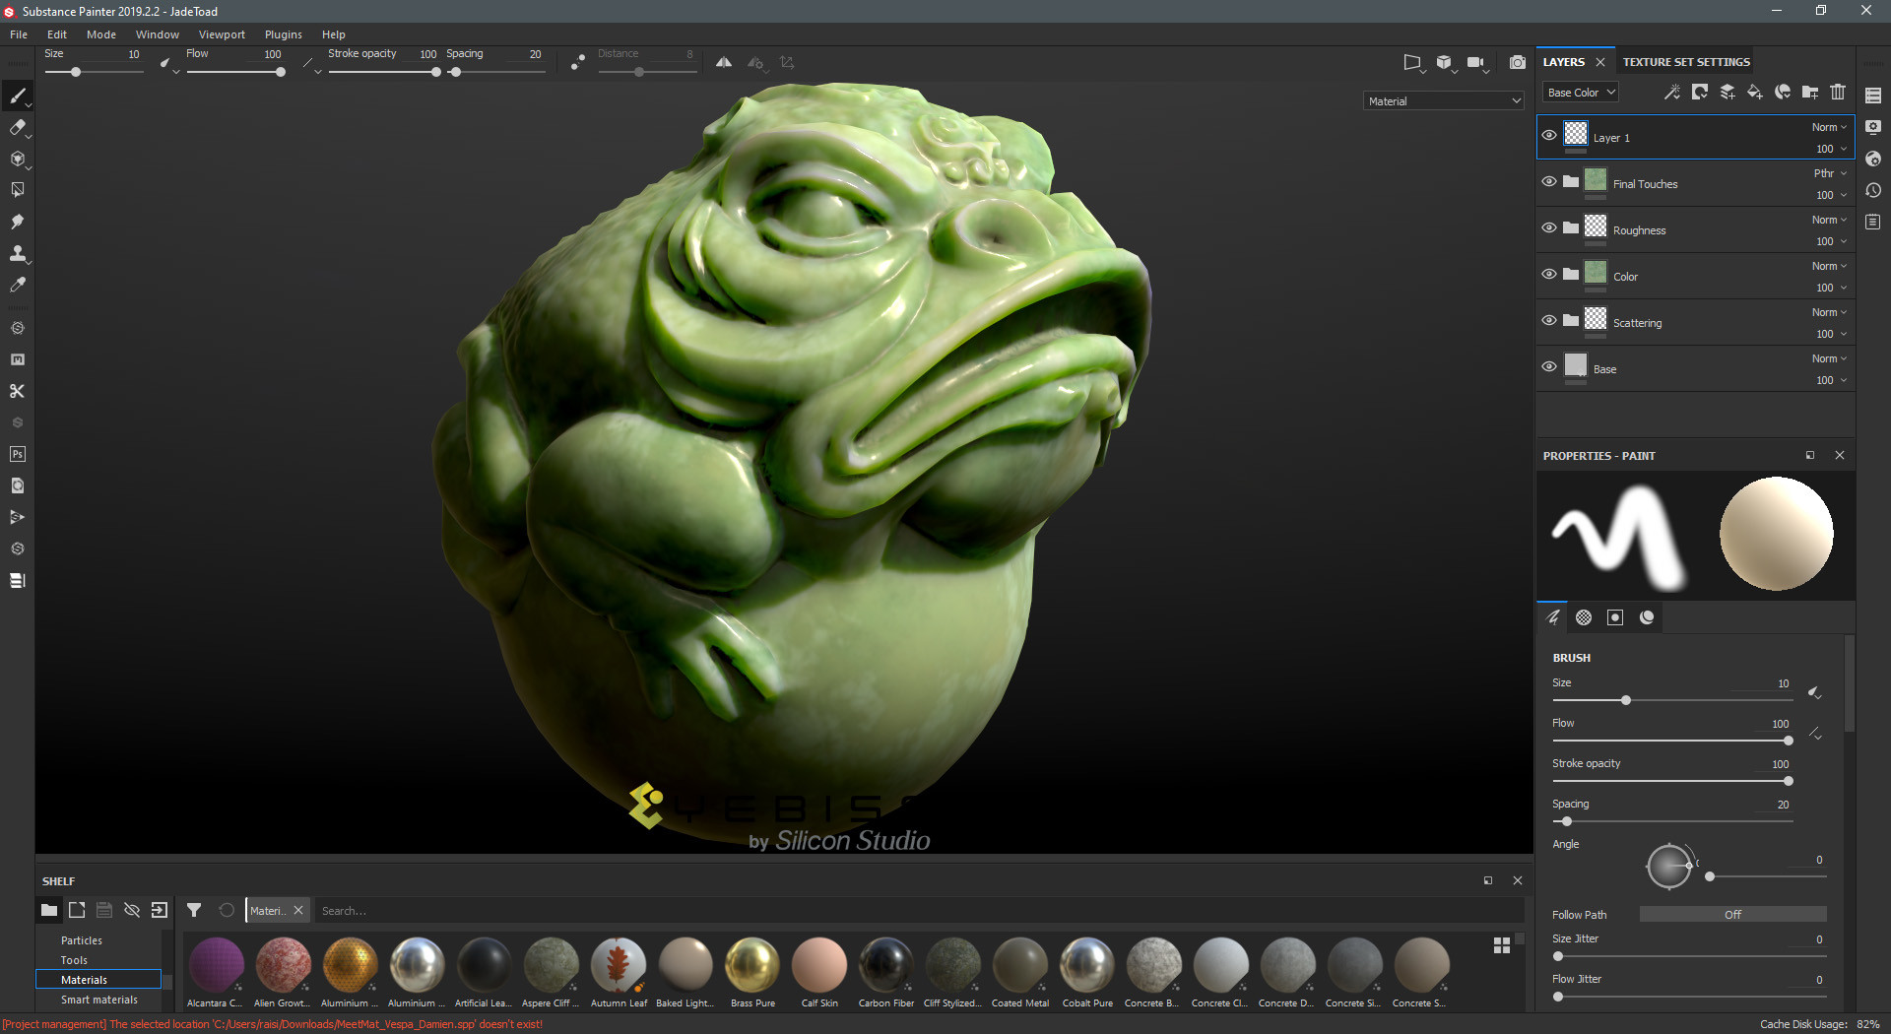Delete the selected layer with the trash icon
The width and height of the screenshot is (1891, 1034).
pos(1838,92)
